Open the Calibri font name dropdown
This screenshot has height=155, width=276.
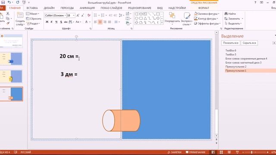coord(65,15)
